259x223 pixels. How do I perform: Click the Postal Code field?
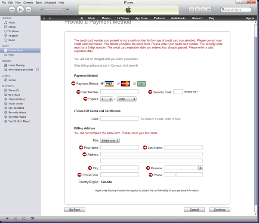point(120,175)
